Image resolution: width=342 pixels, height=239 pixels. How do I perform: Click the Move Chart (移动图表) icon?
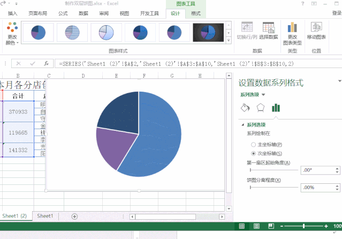316,31
